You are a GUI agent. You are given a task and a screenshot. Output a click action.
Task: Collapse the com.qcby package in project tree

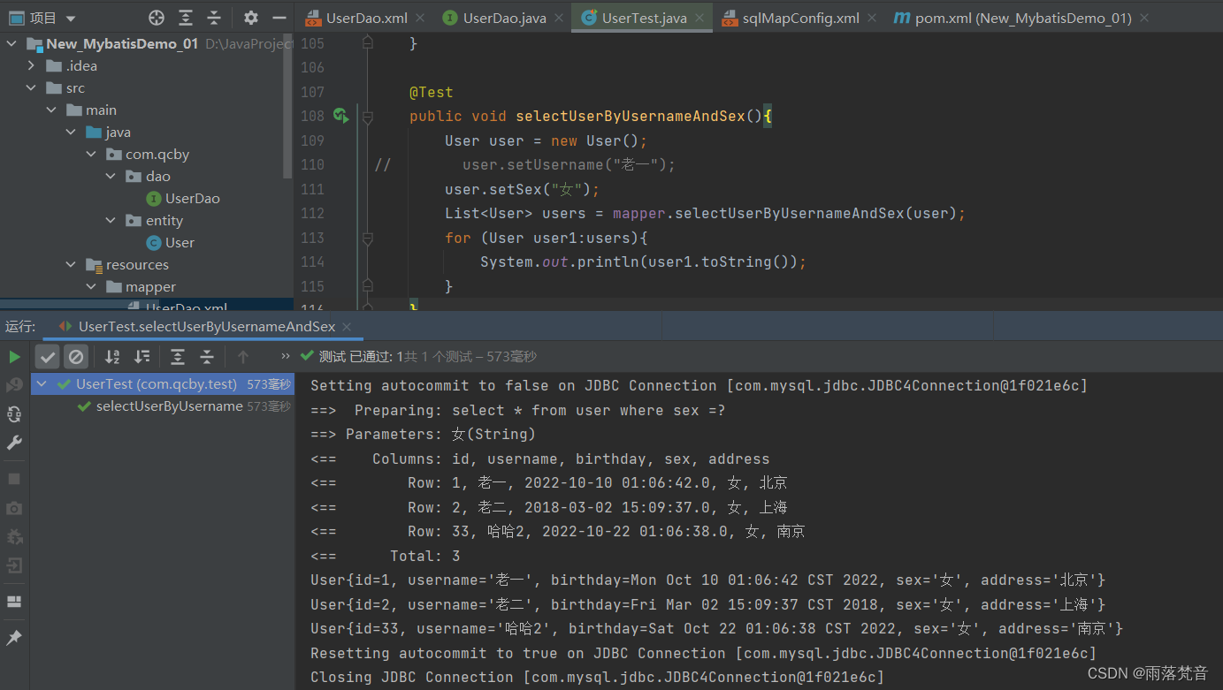pyautogui.click(x=91, y=154)
